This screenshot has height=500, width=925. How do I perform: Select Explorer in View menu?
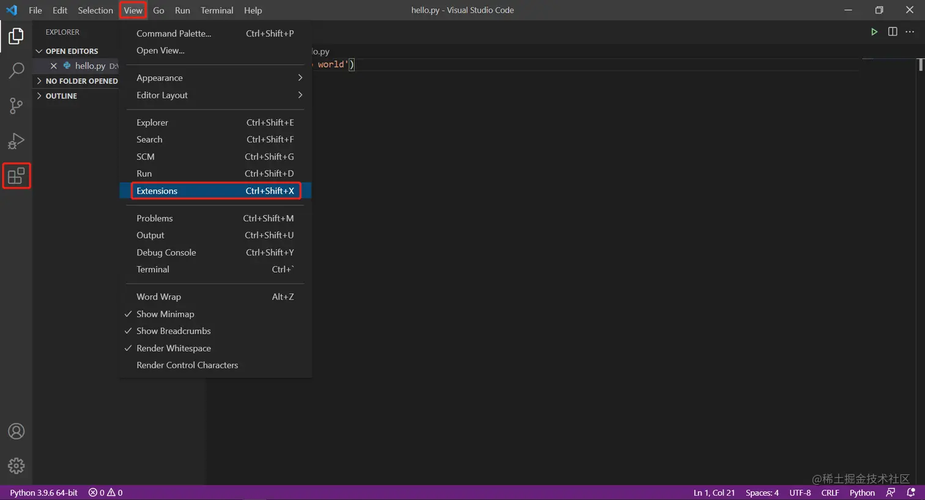[215, 122]
